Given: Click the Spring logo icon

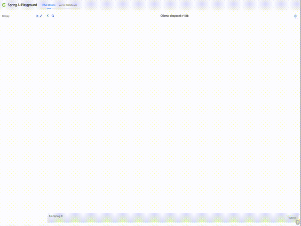Looking at the screenshot, I should pos(4,5).
